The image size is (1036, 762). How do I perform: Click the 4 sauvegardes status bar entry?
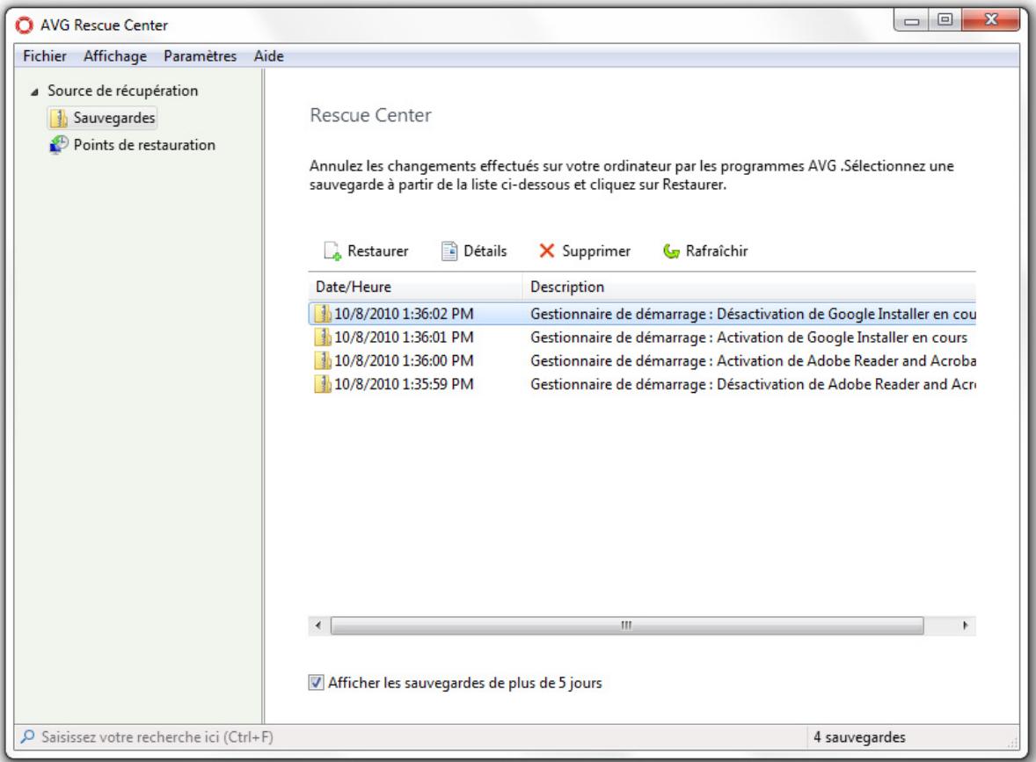point(859,737)
